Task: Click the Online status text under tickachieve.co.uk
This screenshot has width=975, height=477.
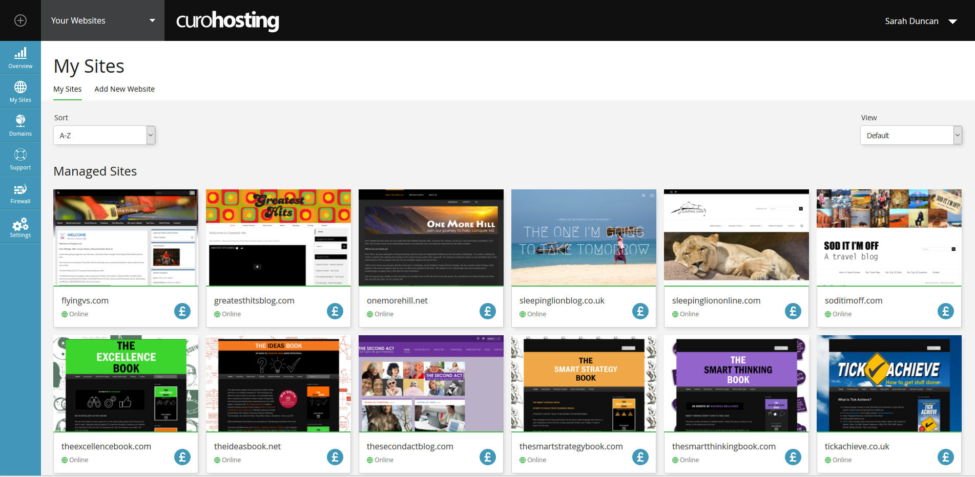Action: pyautogui.click(x=842, y=460)
